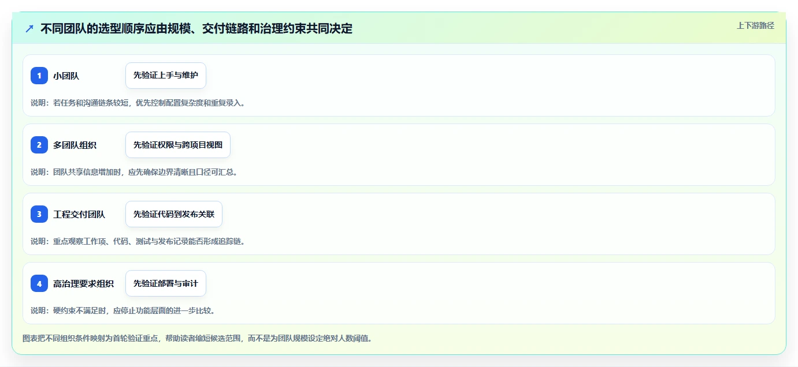
Task: Click the 上下游路径 label in header
Action: click(755, 25)
